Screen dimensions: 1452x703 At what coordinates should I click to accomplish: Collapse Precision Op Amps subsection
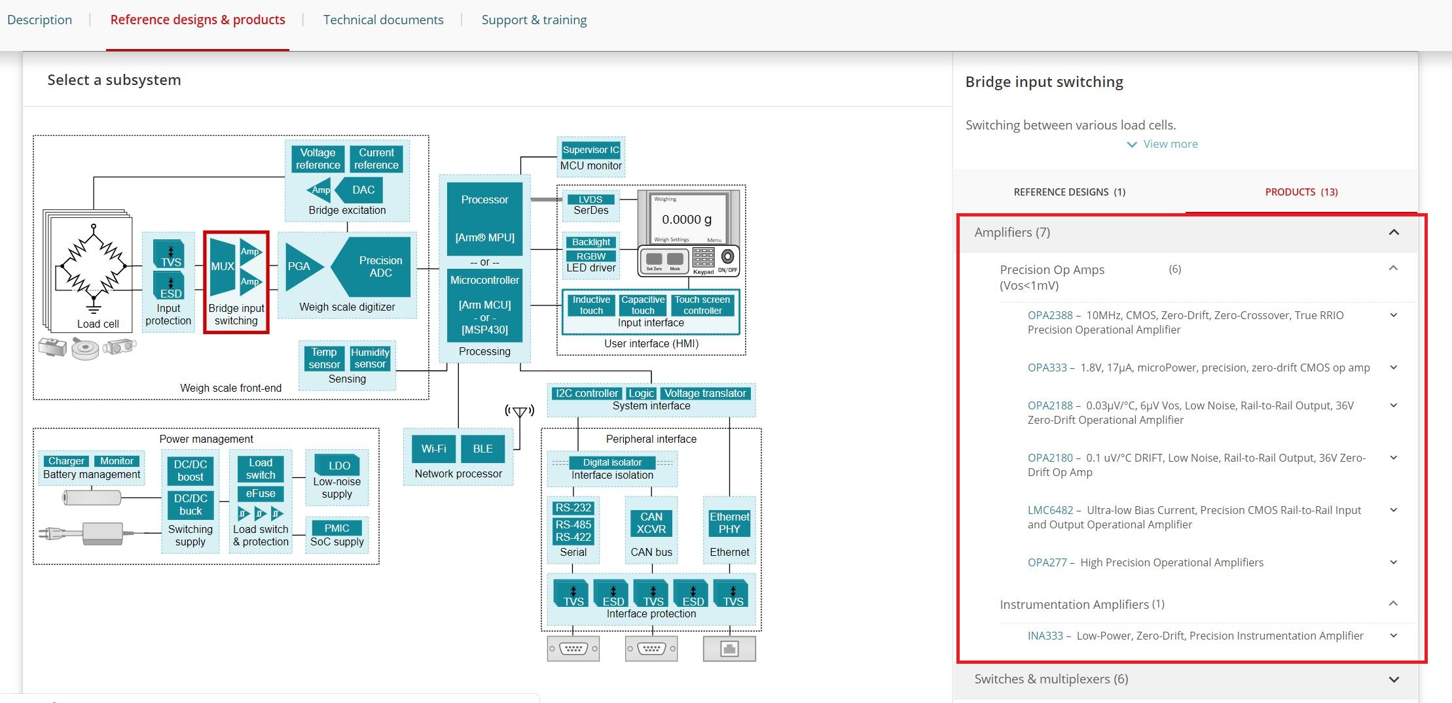click(x=1393, y=269)
